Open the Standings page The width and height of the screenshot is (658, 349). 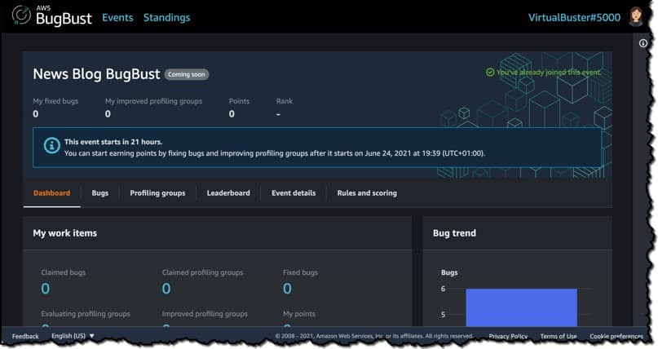click(166, 17)
